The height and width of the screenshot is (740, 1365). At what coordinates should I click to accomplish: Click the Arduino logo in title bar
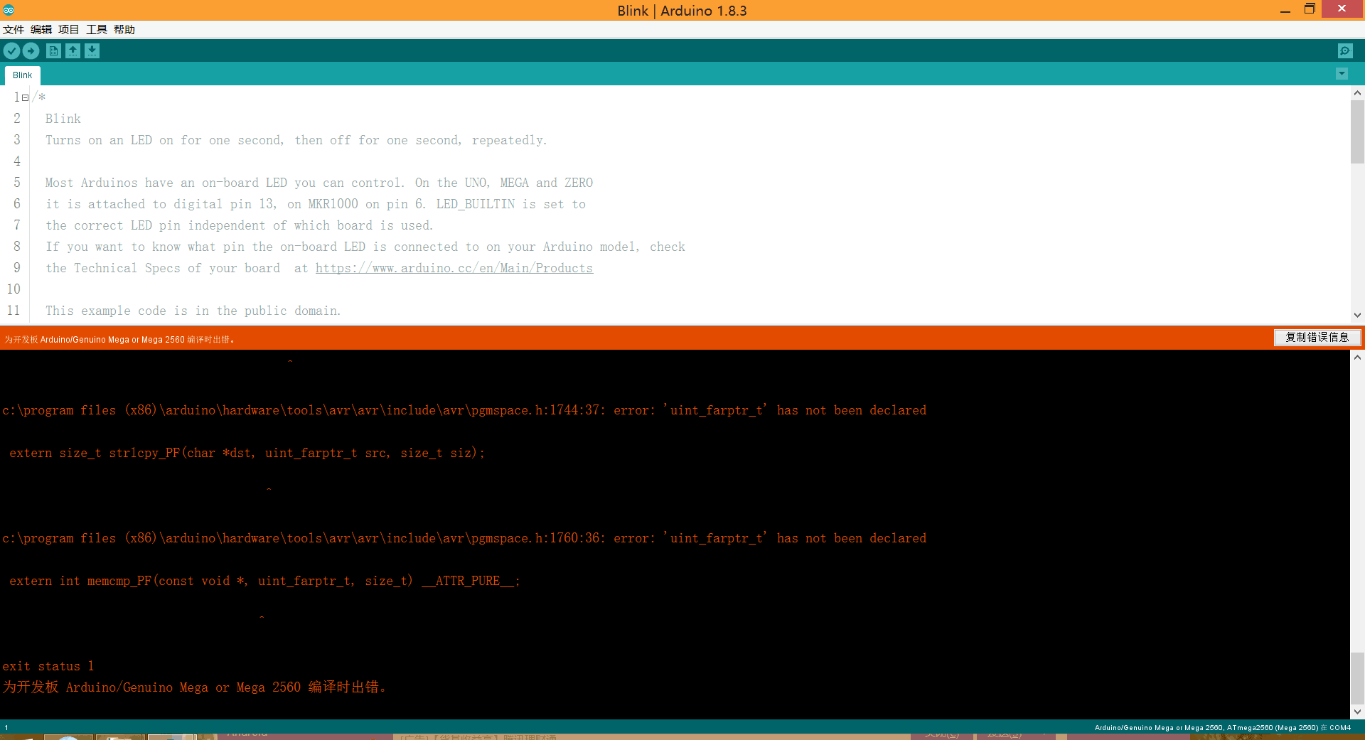coord(9,10)
